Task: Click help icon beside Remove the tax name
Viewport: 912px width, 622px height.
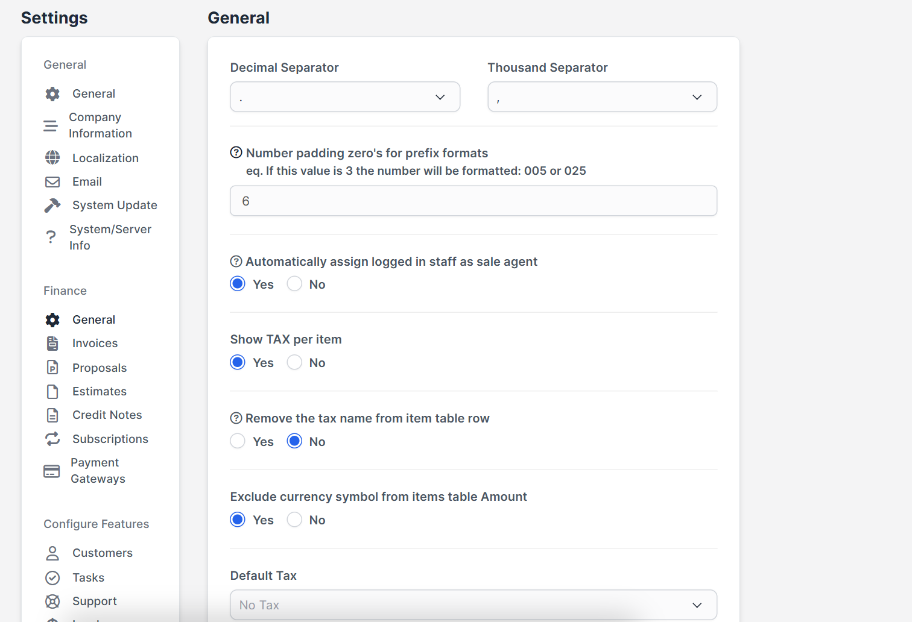Action: coord(236,418)
